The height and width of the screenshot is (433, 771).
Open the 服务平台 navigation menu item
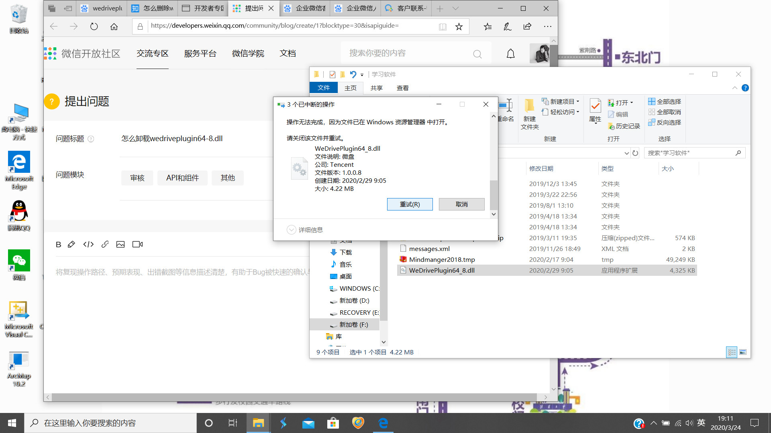click(x=200, y=53)
